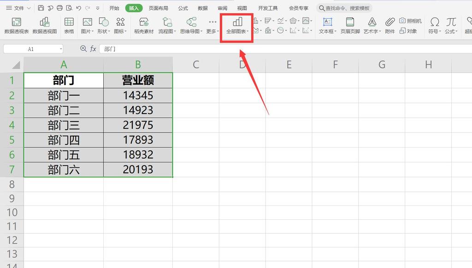Click the undo arrow icon
Viewport: 472px width, 268px height.
point(78,8)
